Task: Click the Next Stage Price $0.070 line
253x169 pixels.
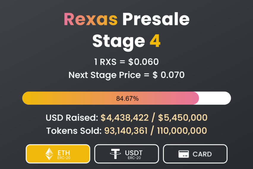Action: 126,75
